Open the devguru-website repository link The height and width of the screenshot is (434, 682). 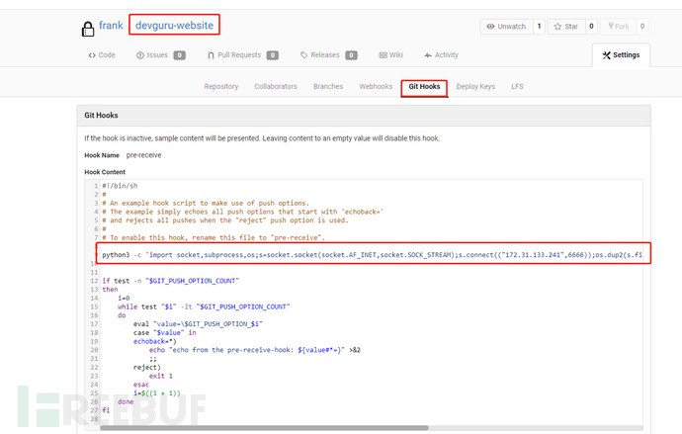click(173, 24)
